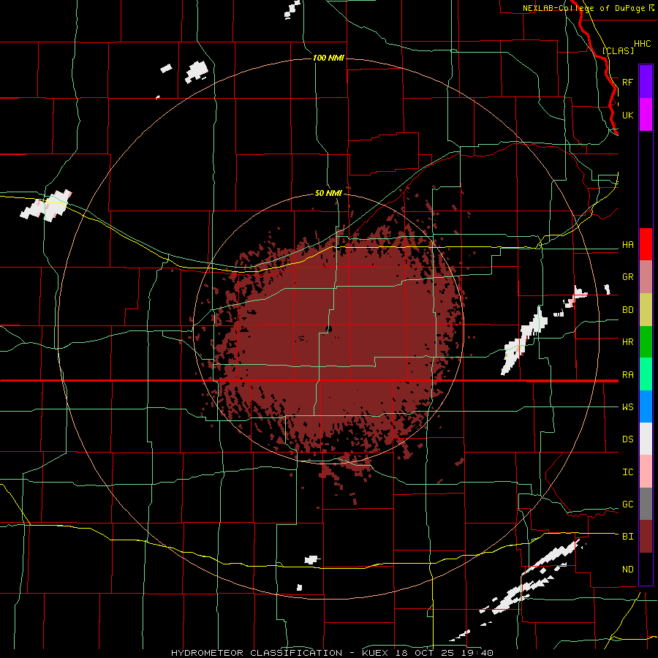Click the GR legend label

(627, 277)
